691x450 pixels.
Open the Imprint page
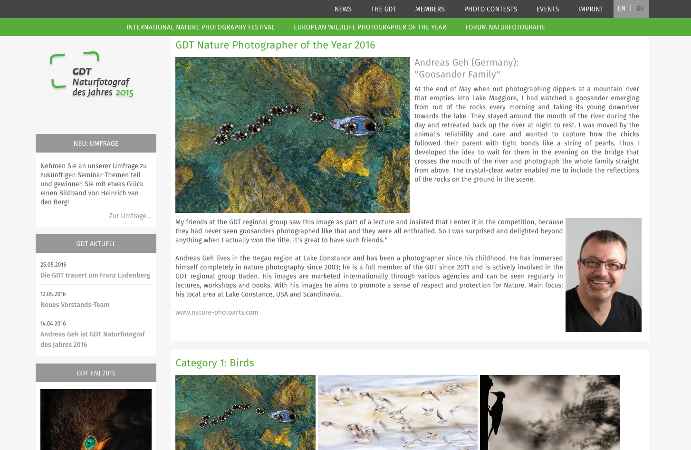[x=590, y=9]
